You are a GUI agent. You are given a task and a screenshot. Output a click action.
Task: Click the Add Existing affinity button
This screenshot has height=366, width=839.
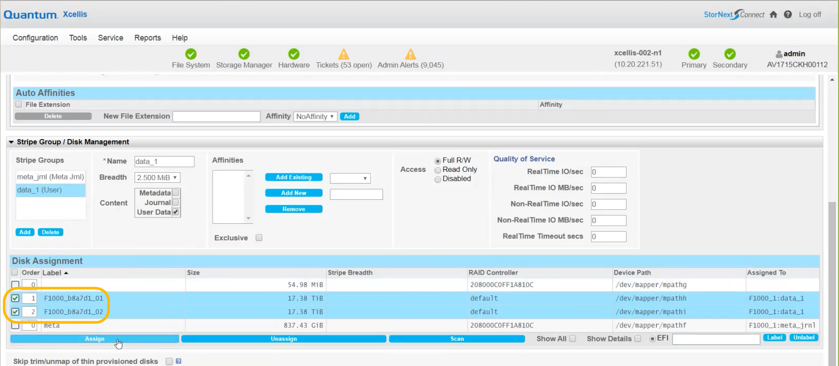pos(294,178)
